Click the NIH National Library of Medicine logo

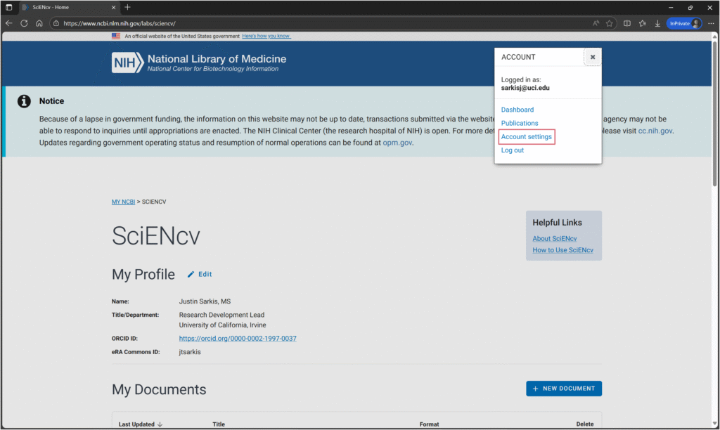199,63
